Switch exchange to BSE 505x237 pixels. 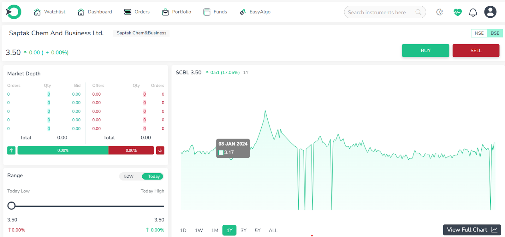coord(495,33)
